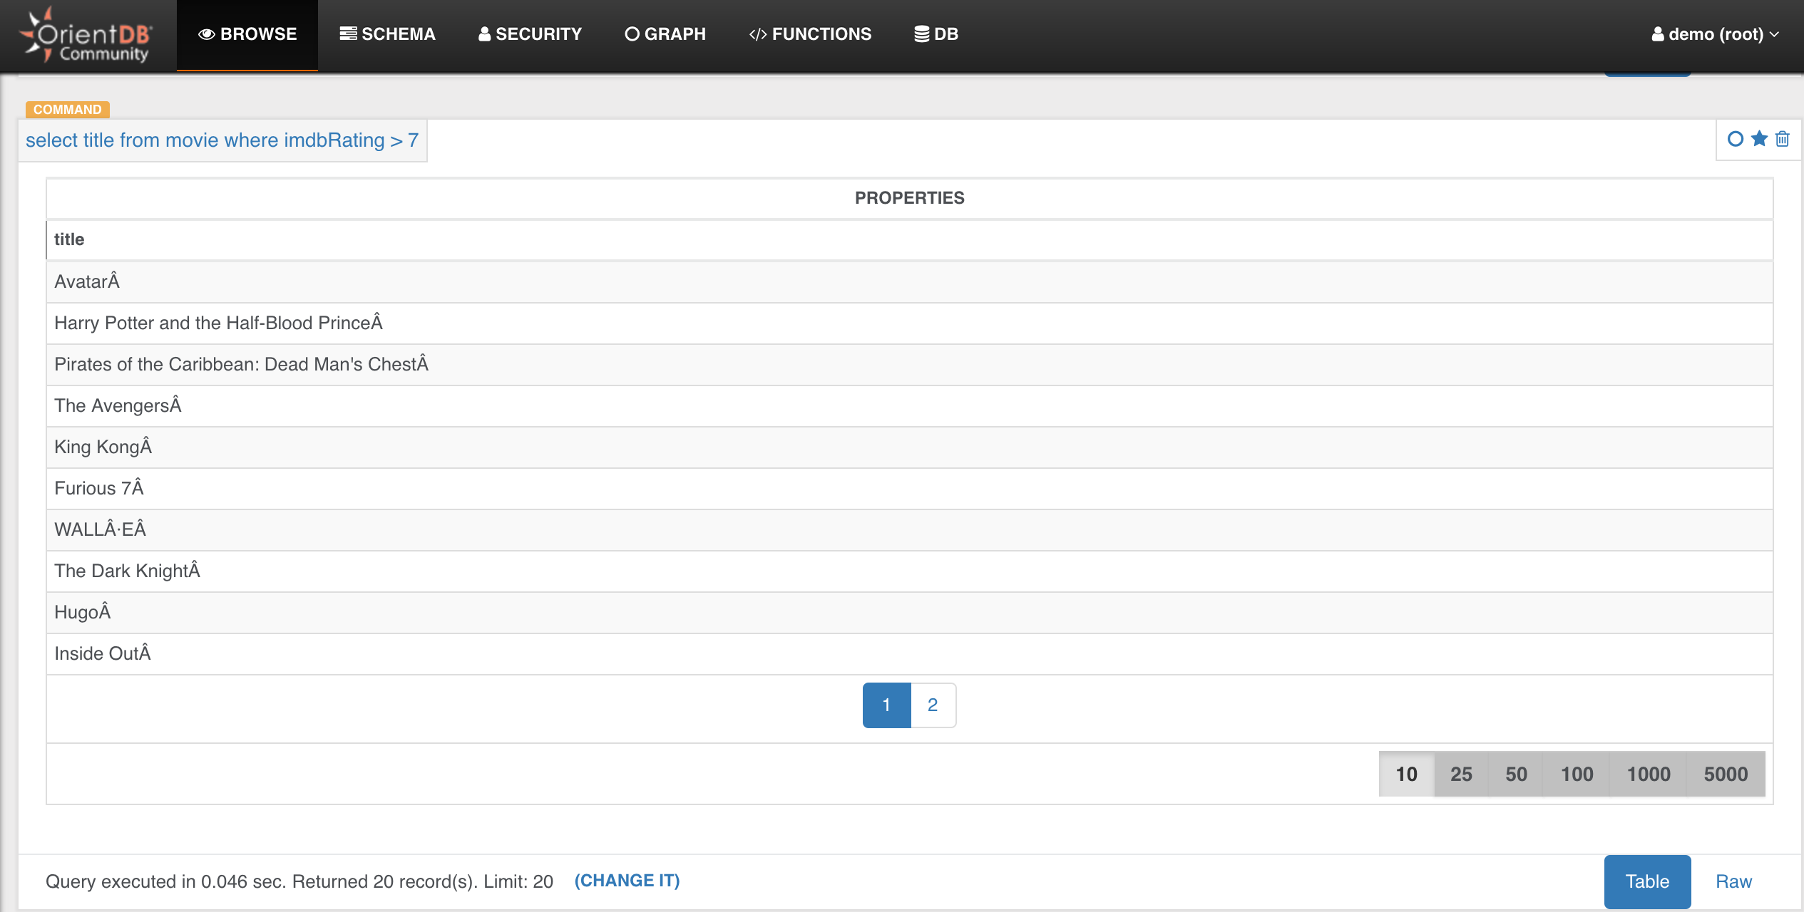Image resolution: width=1804 pixels, height=912 pixels.
Task: Delete query using the trash icon
Action: pos(1782,139)
